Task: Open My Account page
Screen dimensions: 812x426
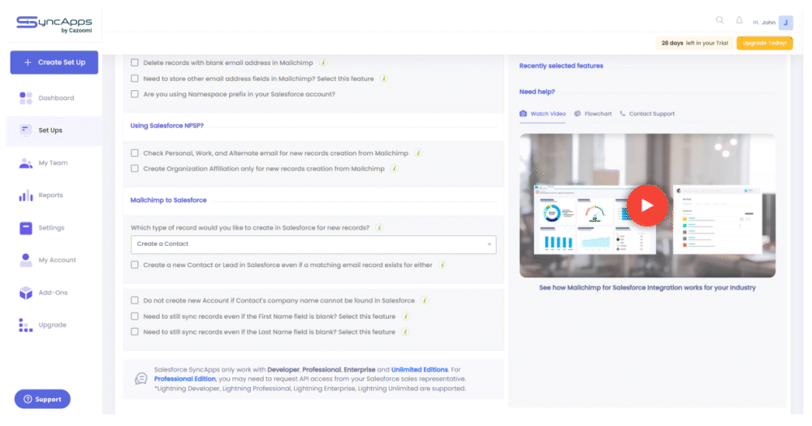Action: 57,260
